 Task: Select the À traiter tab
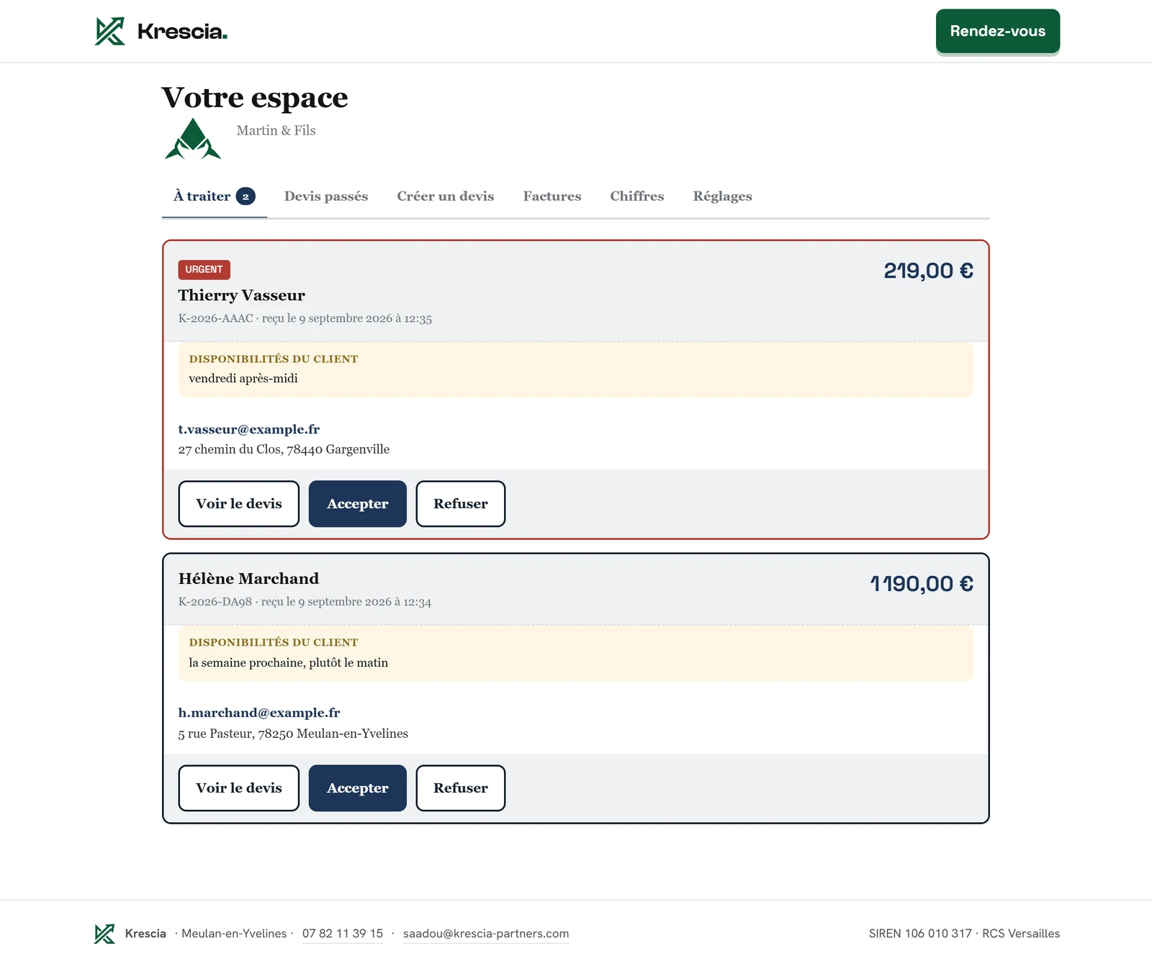click(215, 197)
